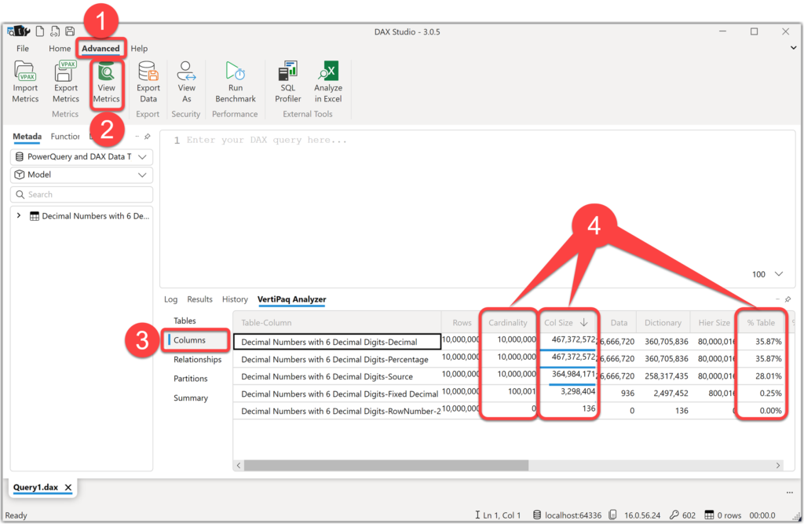Click the pin icon of Metadata pane
Image resolution: width=804 pixels, height=524 pixels.
148,137
